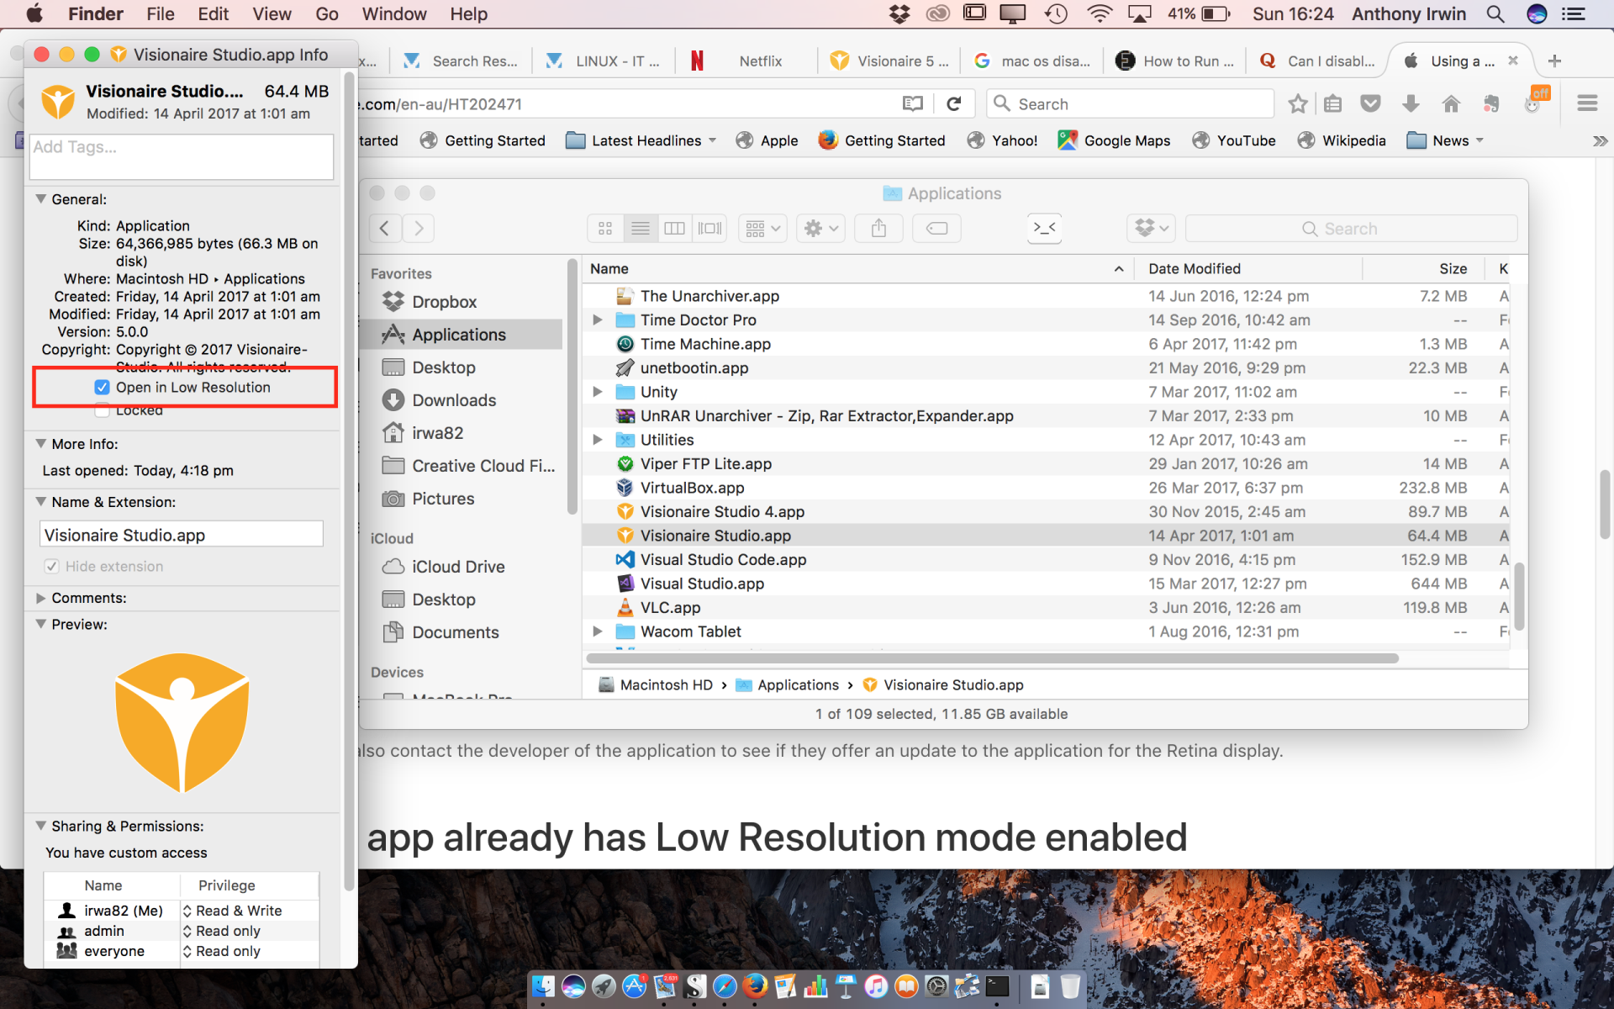Open the Wikipedia bookmark

pyautogui.click(x=1342, y=140)
